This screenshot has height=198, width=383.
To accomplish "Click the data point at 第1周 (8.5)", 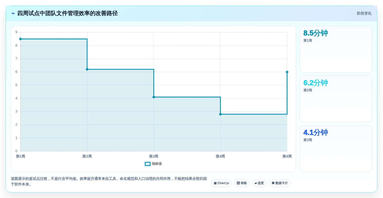I will tap(20, 39).
